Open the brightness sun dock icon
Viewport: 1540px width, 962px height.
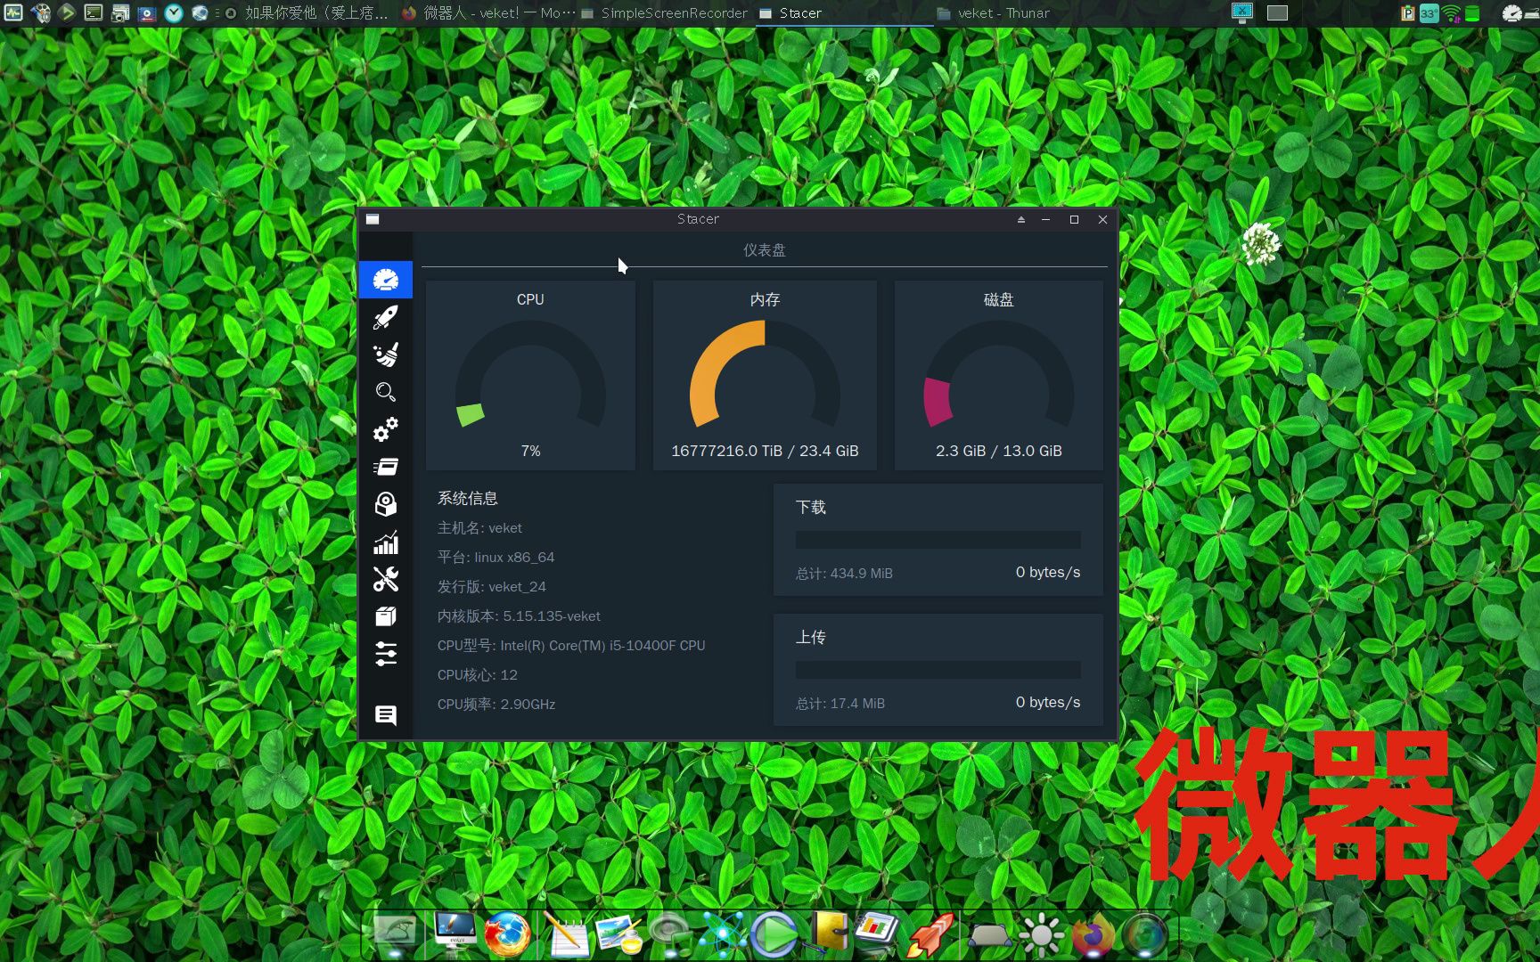pyautogui.click(x=1041, y=934)
